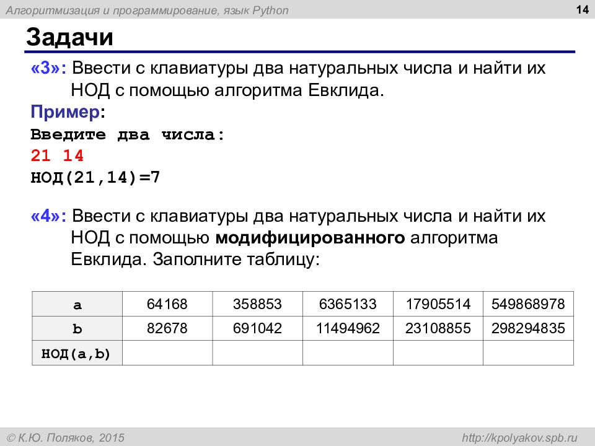
Task: Click the cell containing 17905514
Action: pyautogui.click(x=438, y=304)
